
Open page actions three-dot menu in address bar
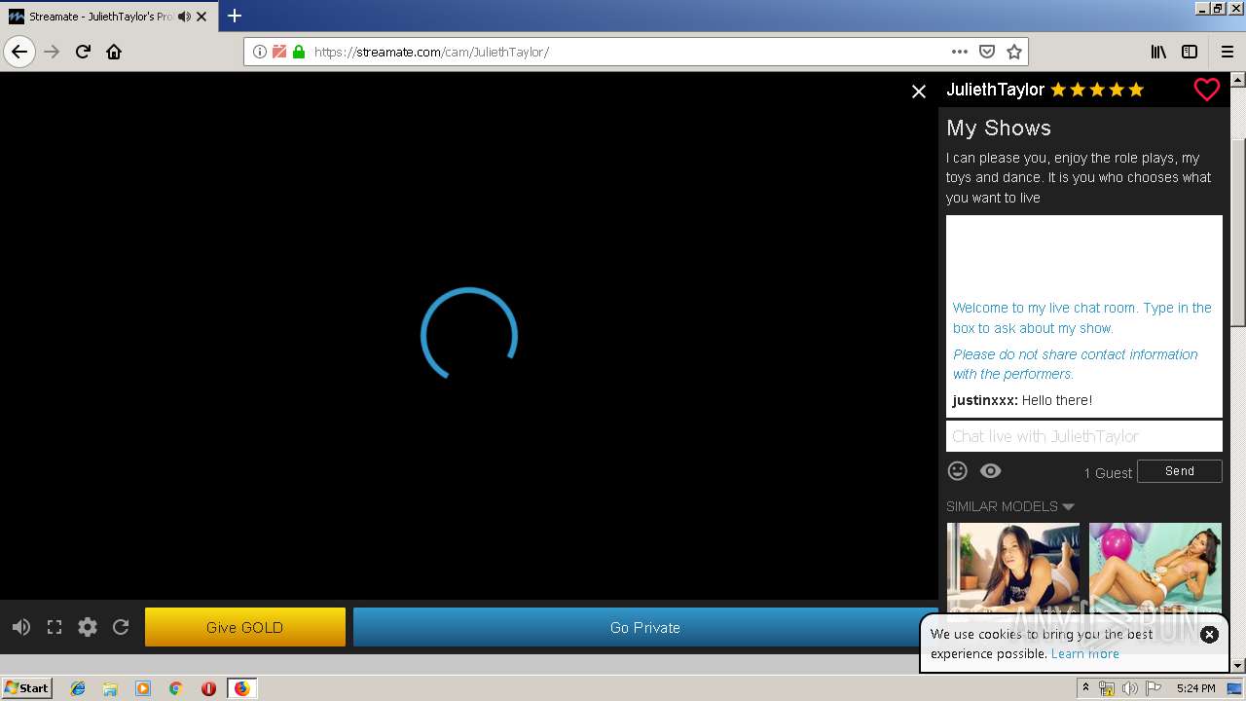960,52
